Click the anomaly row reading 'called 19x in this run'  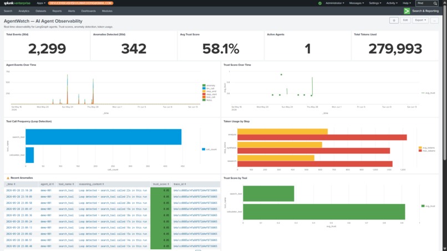pyautogui.click(x=112, y=209)
